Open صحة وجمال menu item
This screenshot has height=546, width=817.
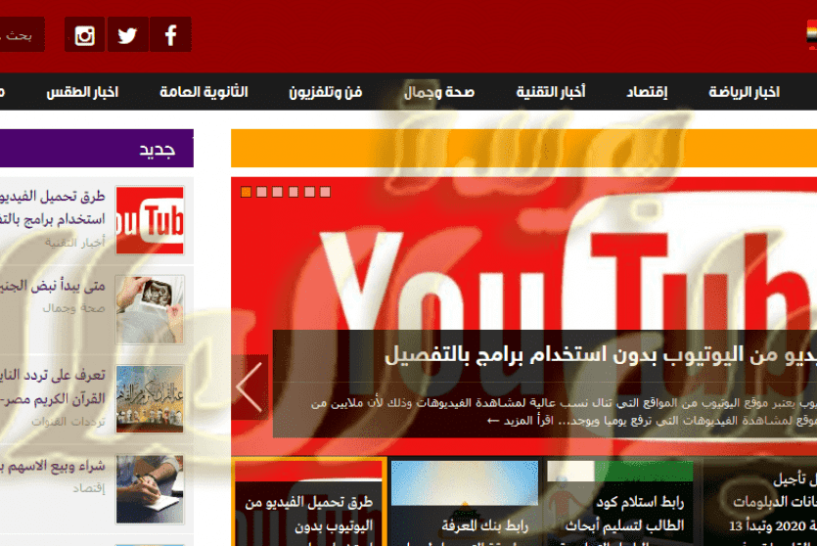point(439,92)
